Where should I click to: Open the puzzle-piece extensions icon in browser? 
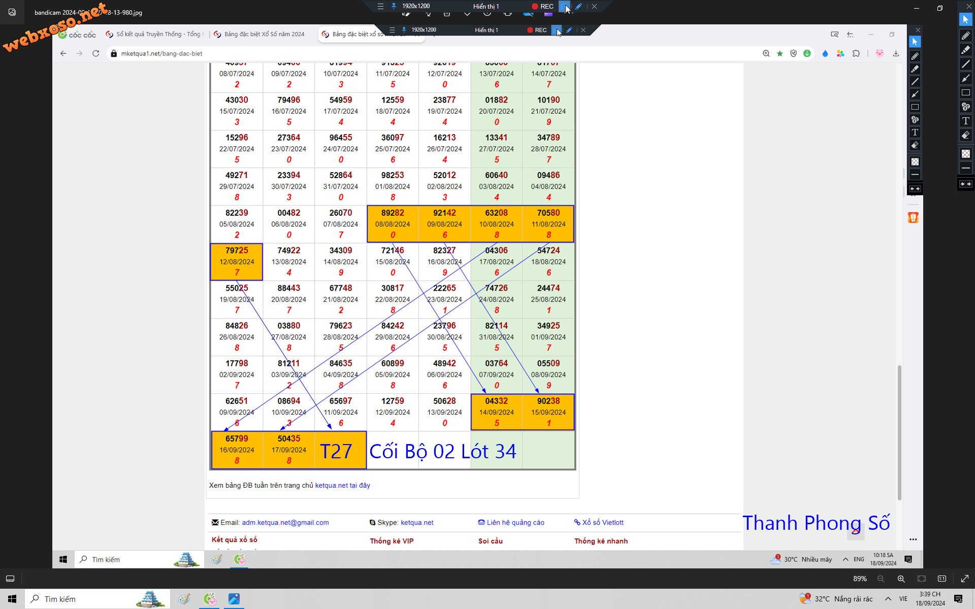[x=857, y=53]
